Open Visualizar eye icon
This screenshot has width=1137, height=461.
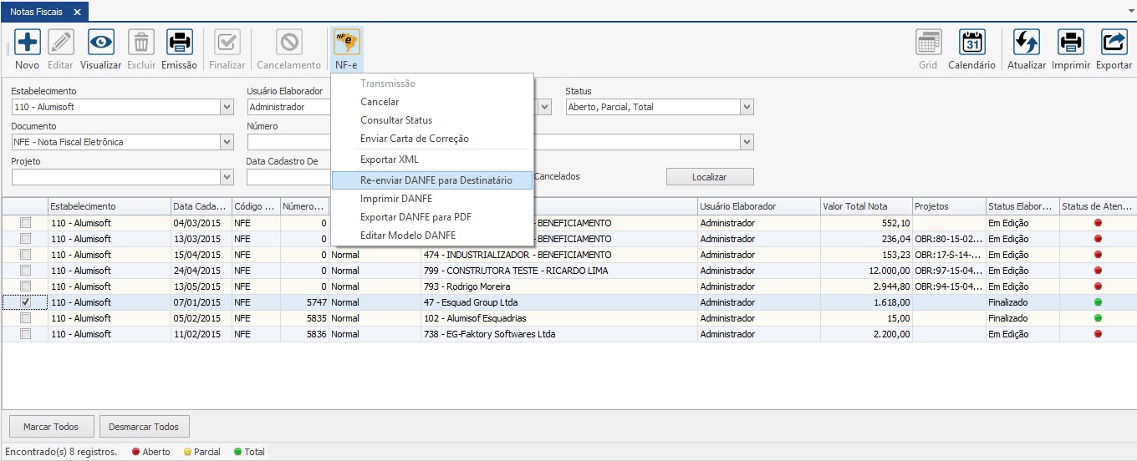[x=100, y=43]
